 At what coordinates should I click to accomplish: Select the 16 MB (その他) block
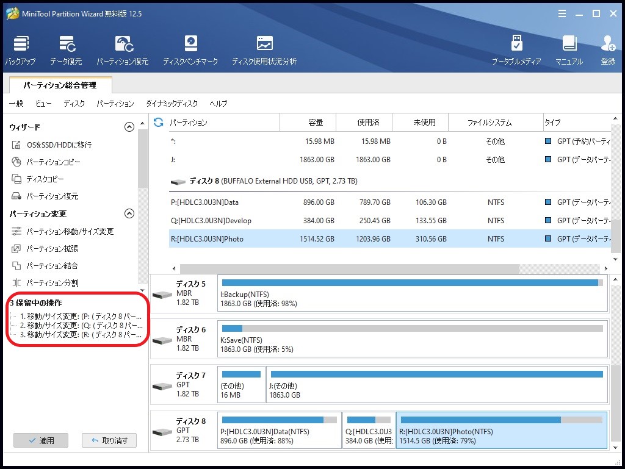tap(241, 385)
